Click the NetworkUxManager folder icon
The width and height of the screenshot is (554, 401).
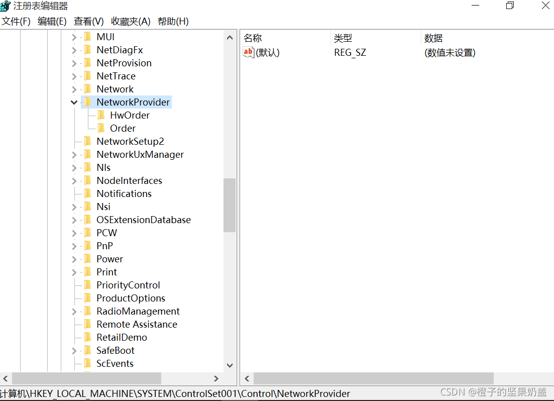[88, 155]
